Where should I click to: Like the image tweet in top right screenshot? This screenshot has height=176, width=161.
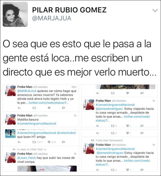(x=128, y=93)
